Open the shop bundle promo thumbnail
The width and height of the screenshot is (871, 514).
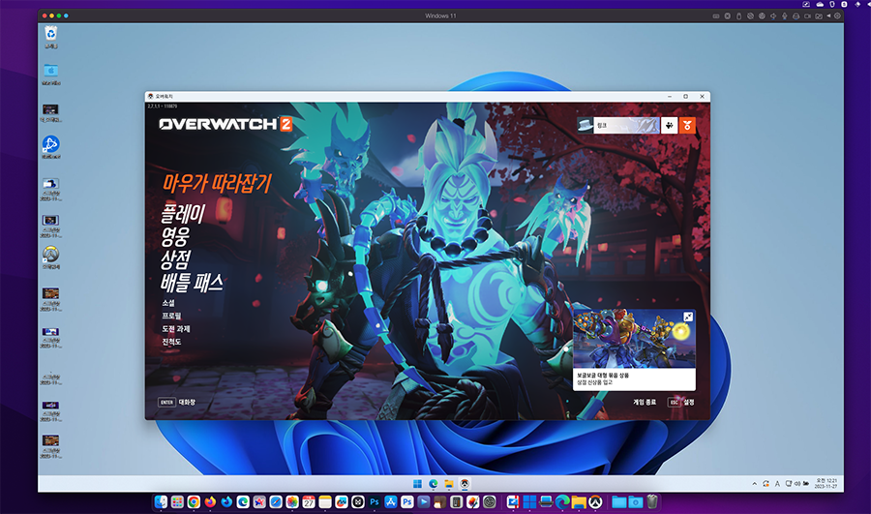[x=634, y=339]
